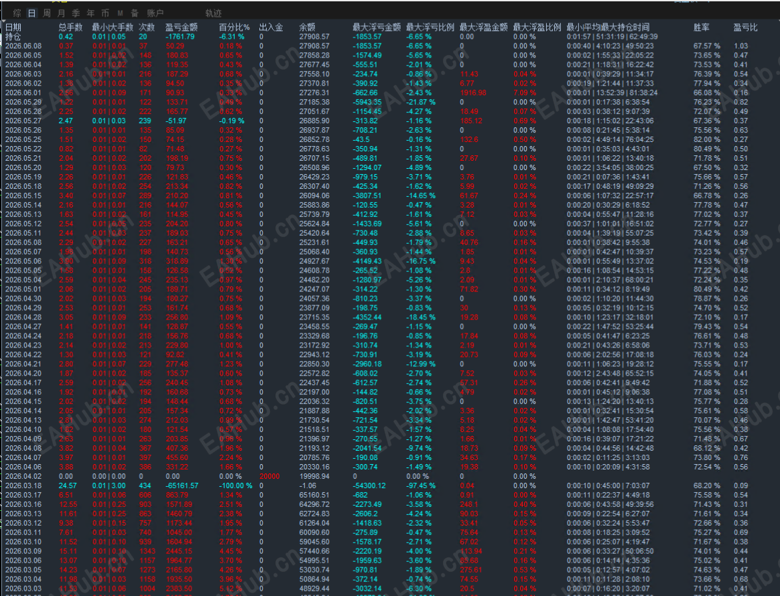
Task: Open the 季 quarterly tab
Action: pyautogui.click(x=76, y=13)
